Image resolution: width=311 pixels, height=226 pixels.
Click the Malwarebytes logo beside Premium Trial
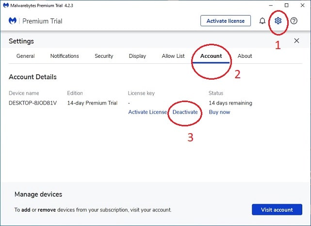pyautogui.click(x=13, y=21)
